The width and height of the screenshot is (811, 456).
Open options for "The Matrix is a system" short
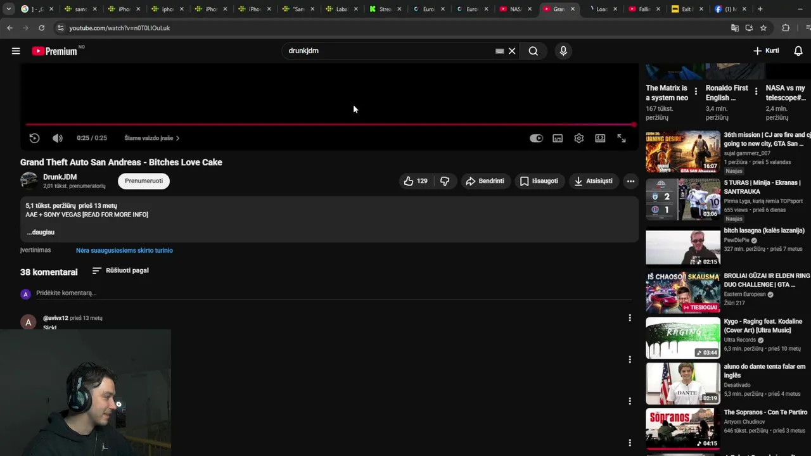[696, 92]
